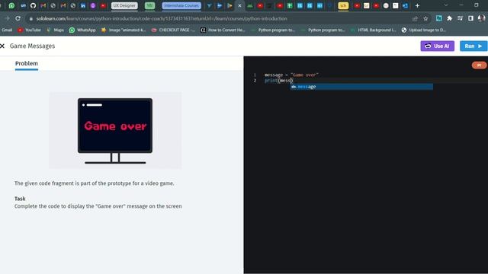Open the Gmail bookmark
Screen dimensions: 488x274
point(7,30)
